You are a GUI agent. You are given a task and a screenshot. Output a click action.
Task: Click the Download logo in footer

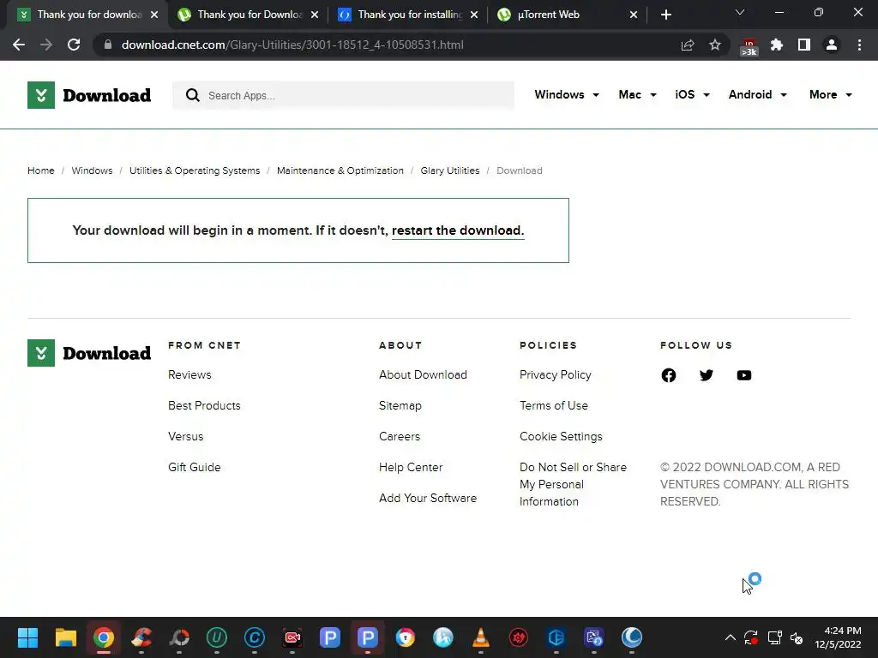click(89, 353)
